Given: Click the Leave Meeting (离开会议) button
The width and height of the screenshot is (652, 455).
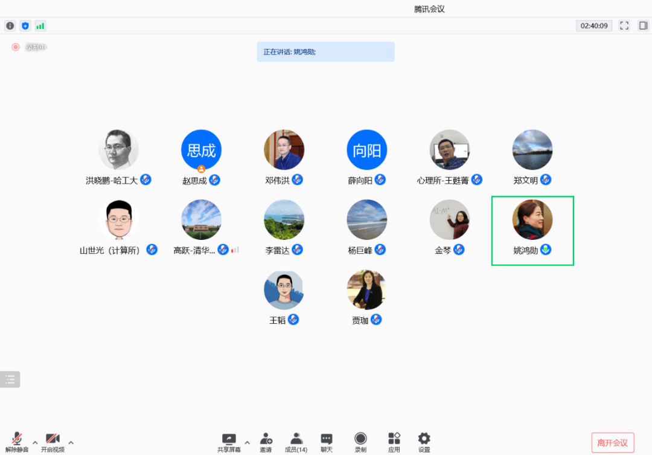Looking at the screenshot, I should click(x=613, y=442).
